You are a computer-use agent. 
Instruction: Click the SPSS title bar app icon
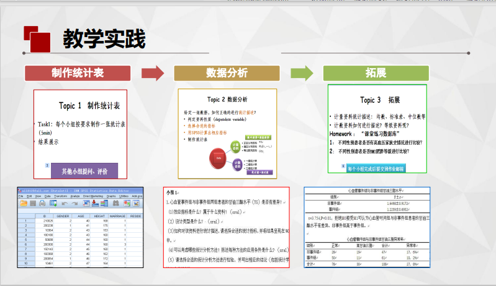[x=20, y=191]
